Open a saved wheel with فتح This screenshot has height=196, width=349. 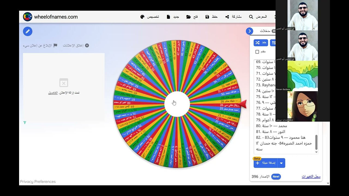click(192, 17)
